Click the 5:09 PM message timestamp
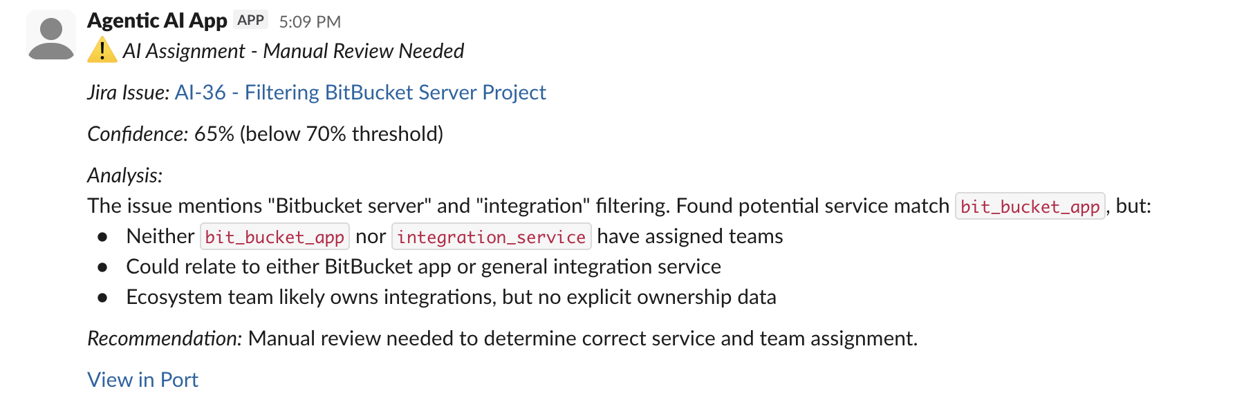 click(310, 22)
